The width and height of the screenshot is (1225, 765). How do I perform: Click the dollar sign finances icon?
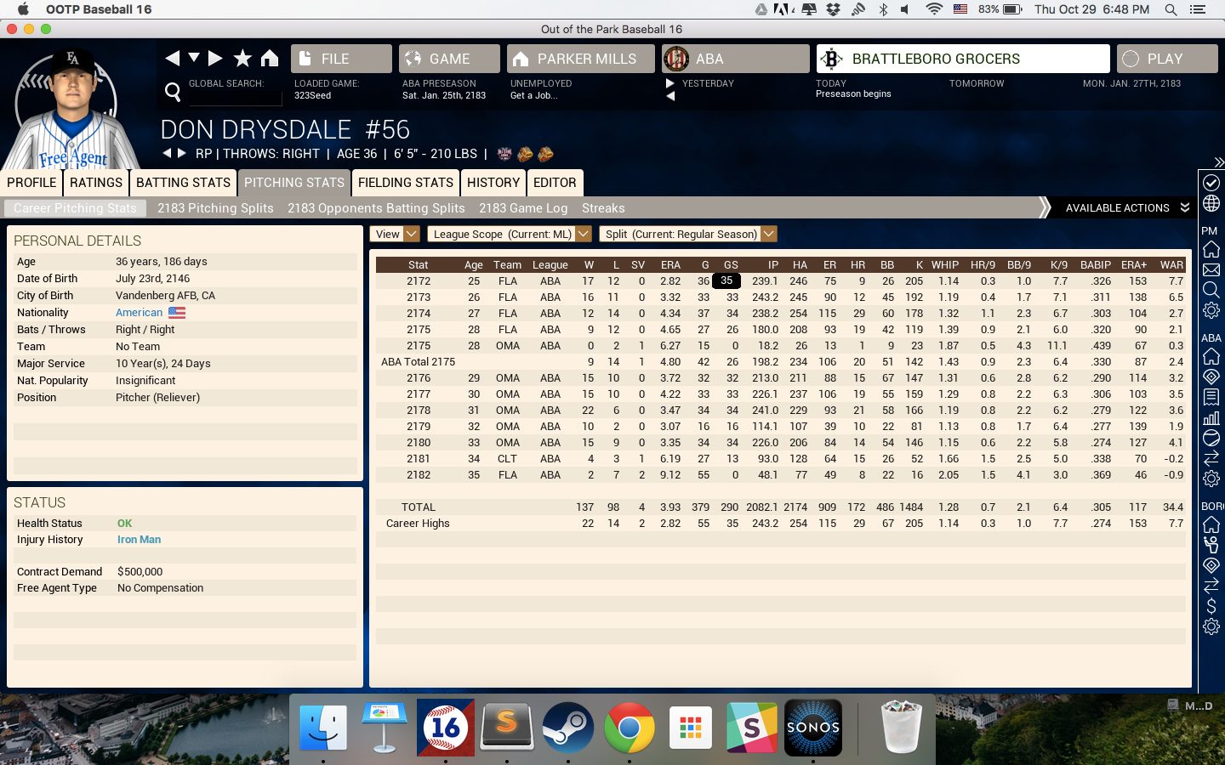pos(1211,606)
